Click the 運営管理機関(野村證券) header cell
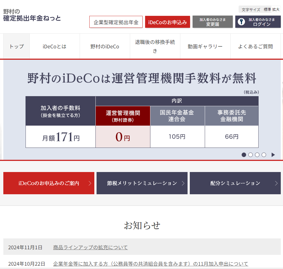The width and height of the screenshot is (283, 269). coord(123,116)
